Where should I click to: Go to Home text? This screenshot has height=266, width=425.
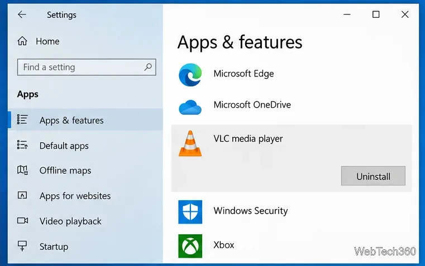tap(47, 41)
